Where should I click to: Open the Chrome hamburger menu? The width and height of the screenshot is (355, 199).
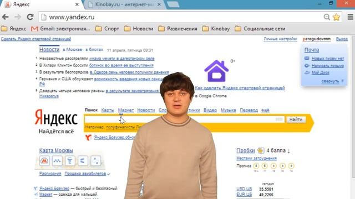(350, 17)
